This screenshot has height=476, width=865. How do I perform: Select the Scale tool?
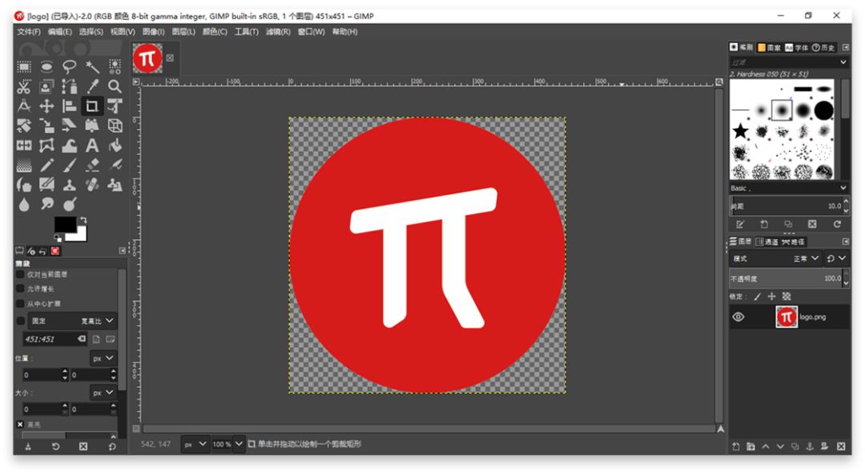coord(46,126)
